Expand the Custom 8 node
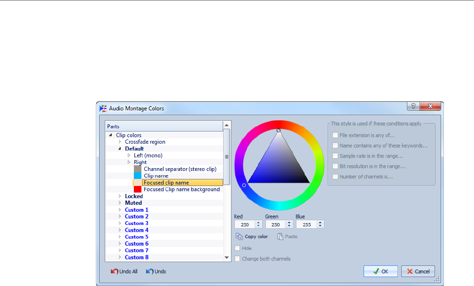The height and width of the screenshot is (286, 474). pos(120,257)
